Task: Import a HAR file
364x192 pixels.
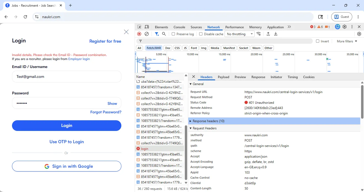Action: pos(268,34)
